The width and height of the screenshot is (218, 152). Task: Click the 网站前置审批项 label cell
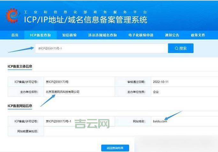(x=26, y=131)
